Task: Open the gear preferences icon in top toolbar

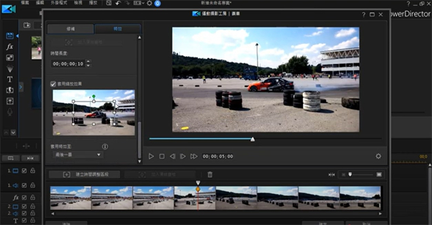Action: tap(149, 3)
